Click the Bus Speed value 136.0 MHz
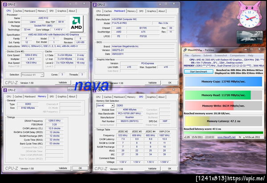Viewport: 267px width, 183px height. (31, 63)
